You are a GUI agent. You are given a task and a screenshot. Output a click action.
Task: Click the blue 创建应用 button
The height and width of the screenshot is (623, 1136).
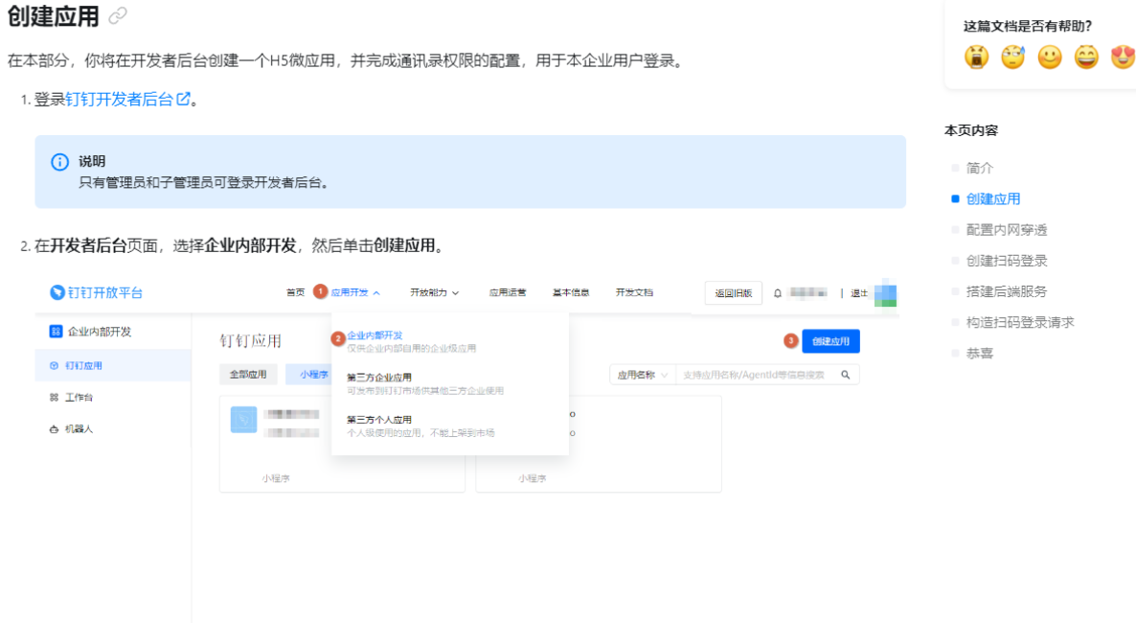831,341
